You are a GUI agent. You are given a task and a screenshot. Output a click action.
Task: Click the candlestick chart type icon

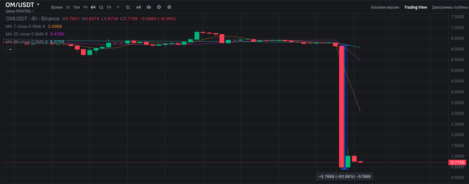(139, 7)
